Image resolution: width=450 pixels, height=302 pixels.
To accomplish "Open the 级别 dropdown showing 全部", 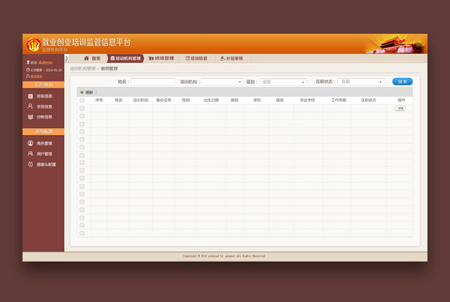I will [283, 82].
